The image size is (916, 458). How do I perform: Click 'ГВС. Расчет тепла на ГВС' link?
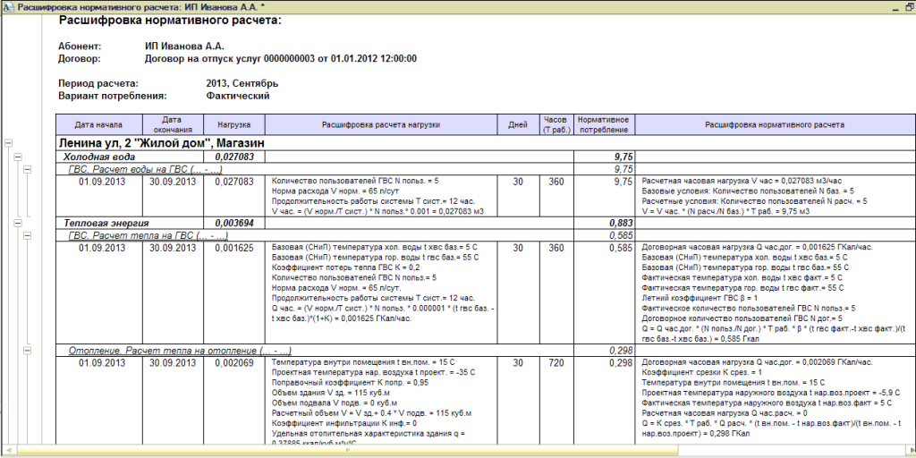point(148,235)
